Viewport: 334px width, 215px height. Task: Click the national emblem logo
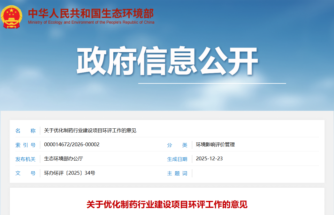[x=11, y=16]
